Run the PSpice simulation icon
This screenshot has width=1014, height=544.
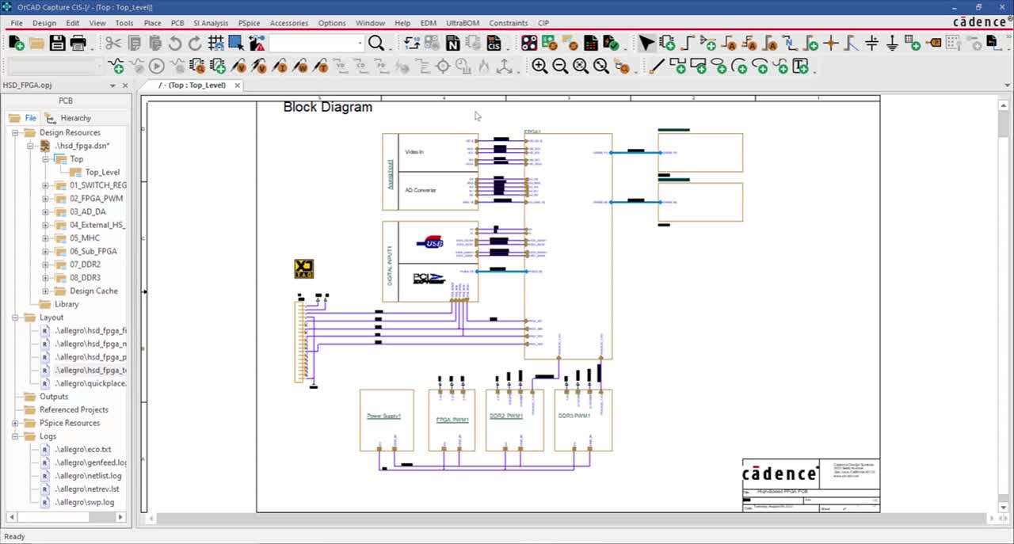[156, 67]
